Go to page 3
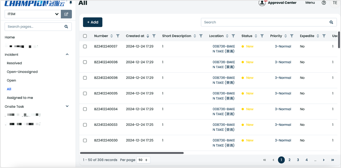This screenshot has height=168, width=341. pos(298,160)
